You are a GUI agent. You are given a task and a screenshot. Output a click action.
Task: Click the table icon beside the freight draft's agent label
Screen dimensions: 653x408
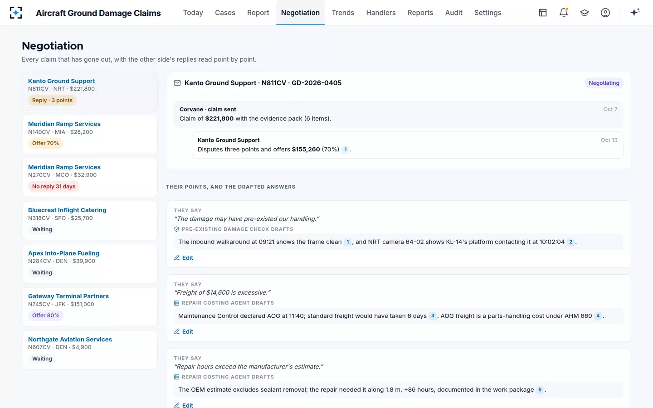(177, 303)
